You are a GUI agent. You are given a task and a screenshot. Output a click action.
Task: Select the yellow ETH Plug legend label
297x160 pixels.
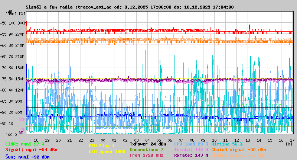click(102, 146)
